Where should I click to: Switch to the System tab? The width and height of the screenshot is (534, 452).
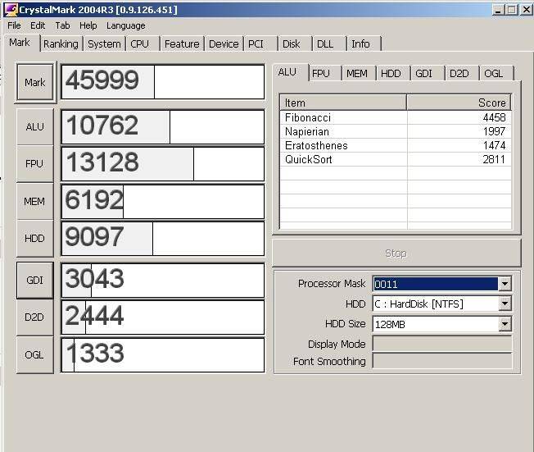point(104,44)
